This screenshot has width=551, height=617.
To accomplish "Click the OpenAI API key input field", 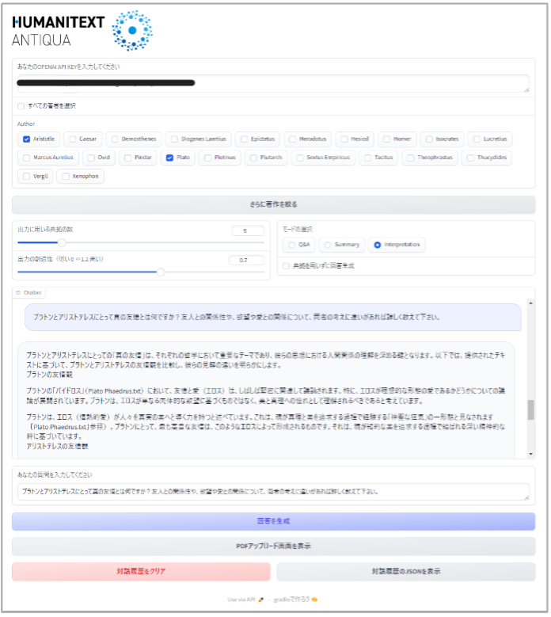I will [273, 83].
